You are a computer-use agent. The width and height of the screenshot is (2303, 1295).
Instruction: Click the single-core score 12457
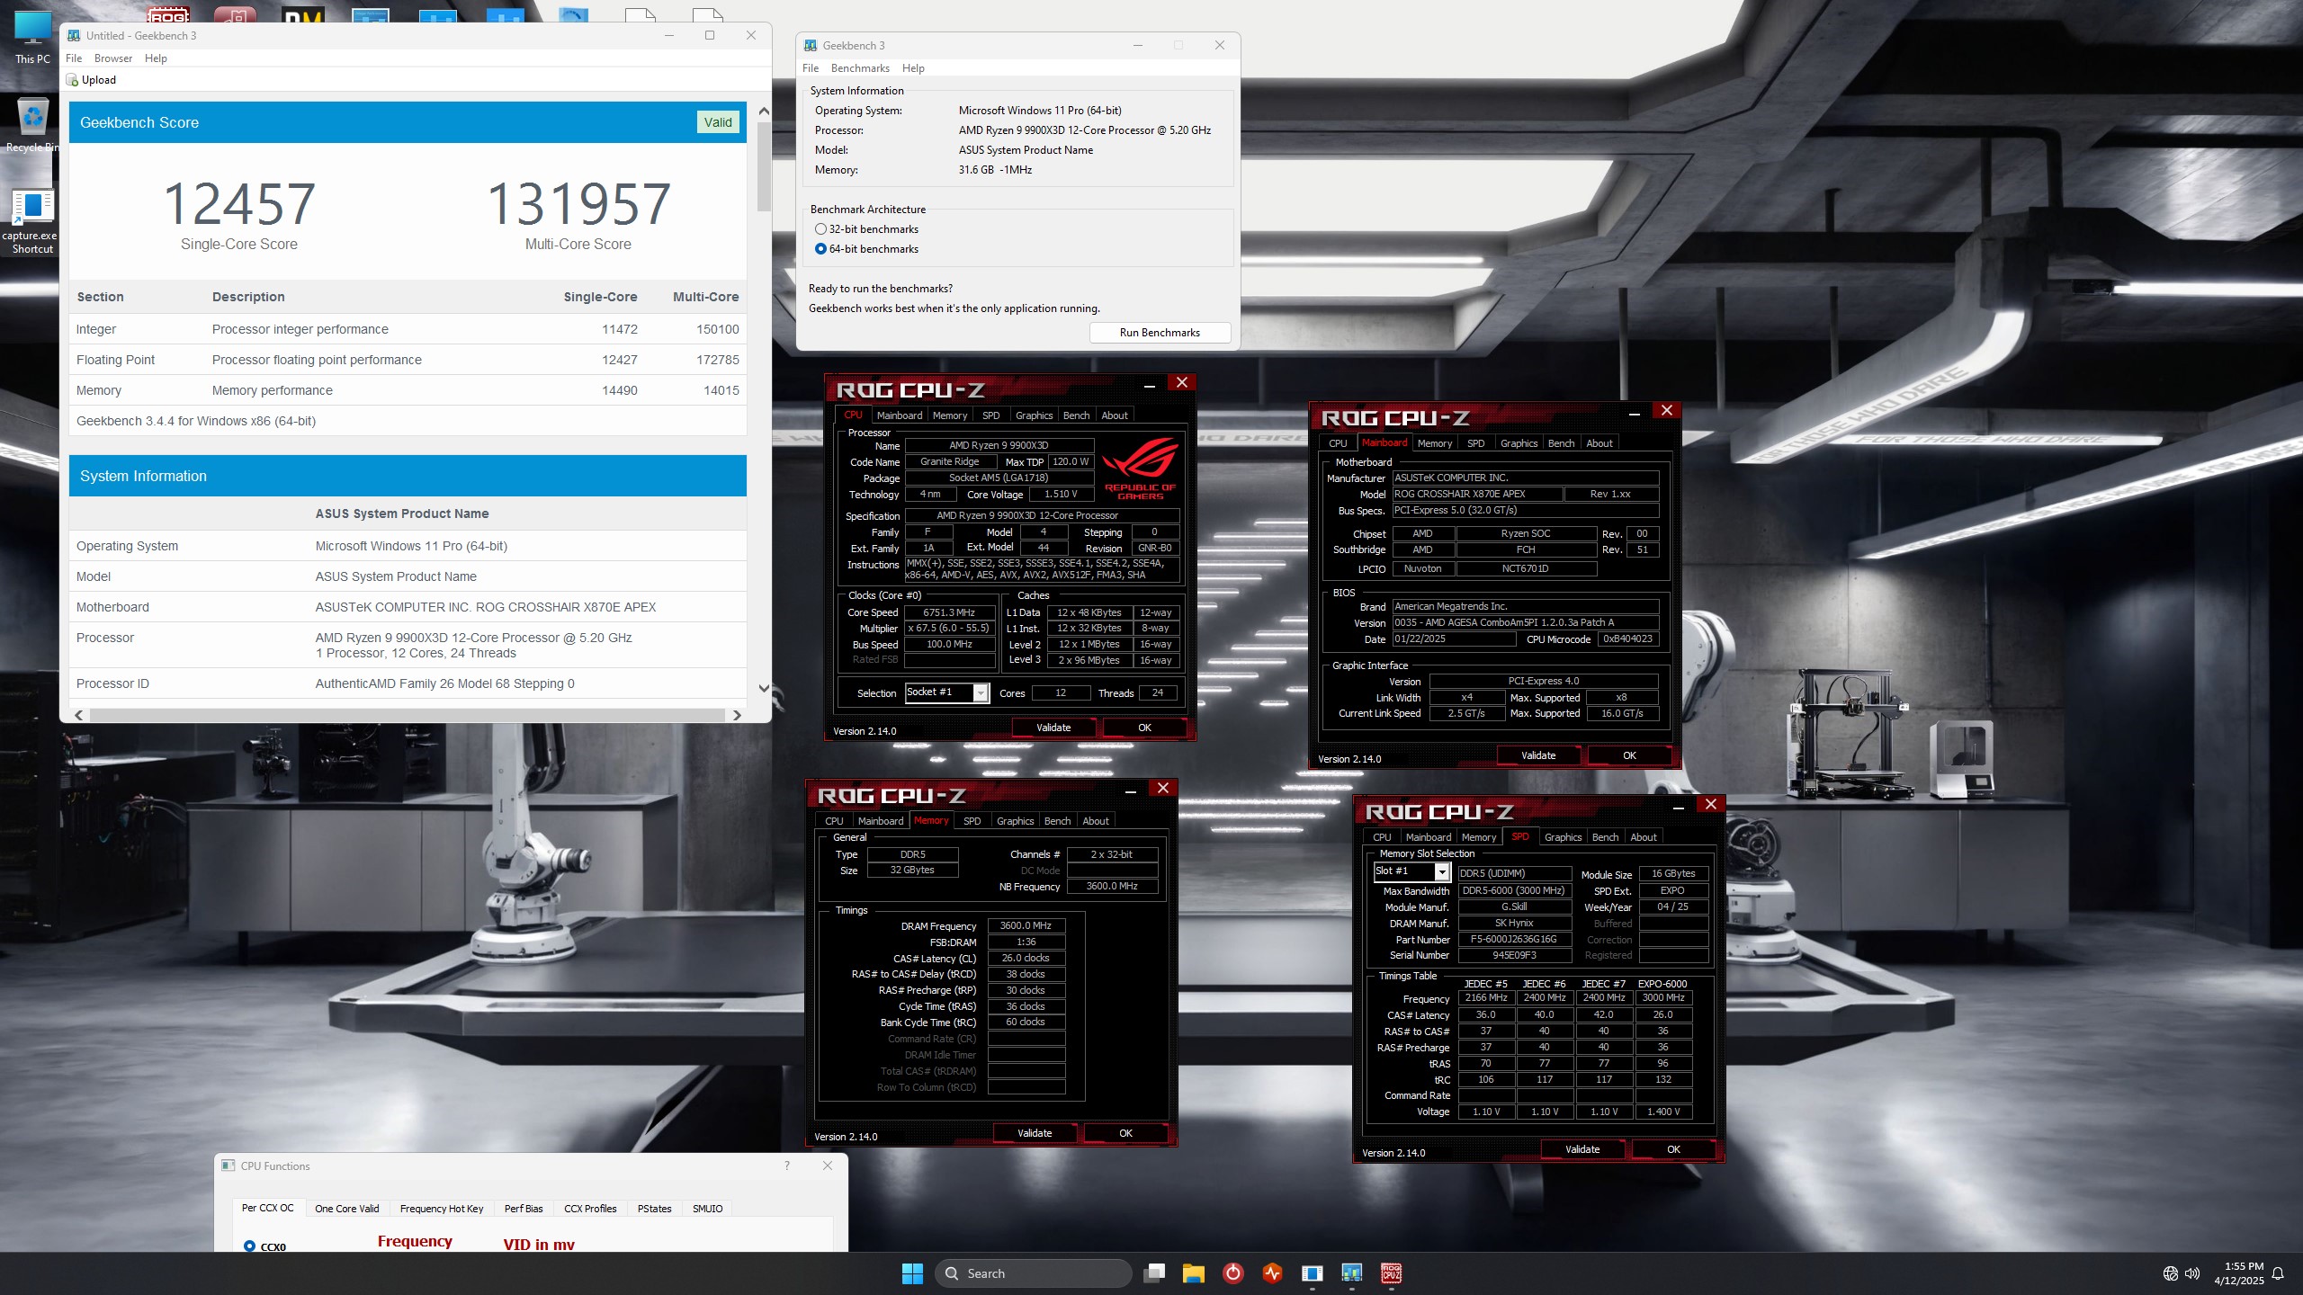(x=239, y=203)
